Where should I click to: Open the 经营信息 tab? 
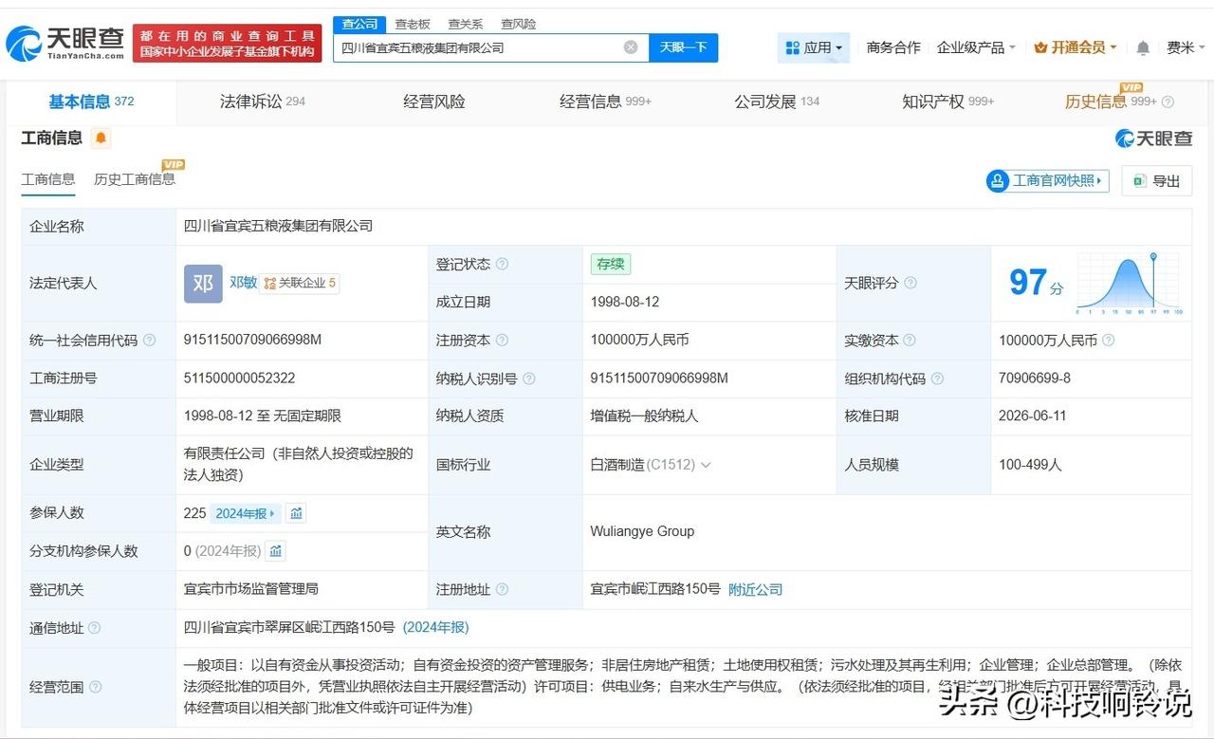click(605, 102)
